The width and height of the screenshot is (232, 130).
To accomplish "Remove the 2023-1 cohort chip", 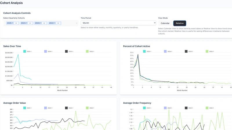I will click(x=30, y=23).
